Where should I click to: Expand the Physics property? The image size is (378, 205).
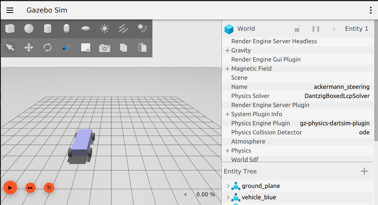pyautogui.click(x=227, y=151)
